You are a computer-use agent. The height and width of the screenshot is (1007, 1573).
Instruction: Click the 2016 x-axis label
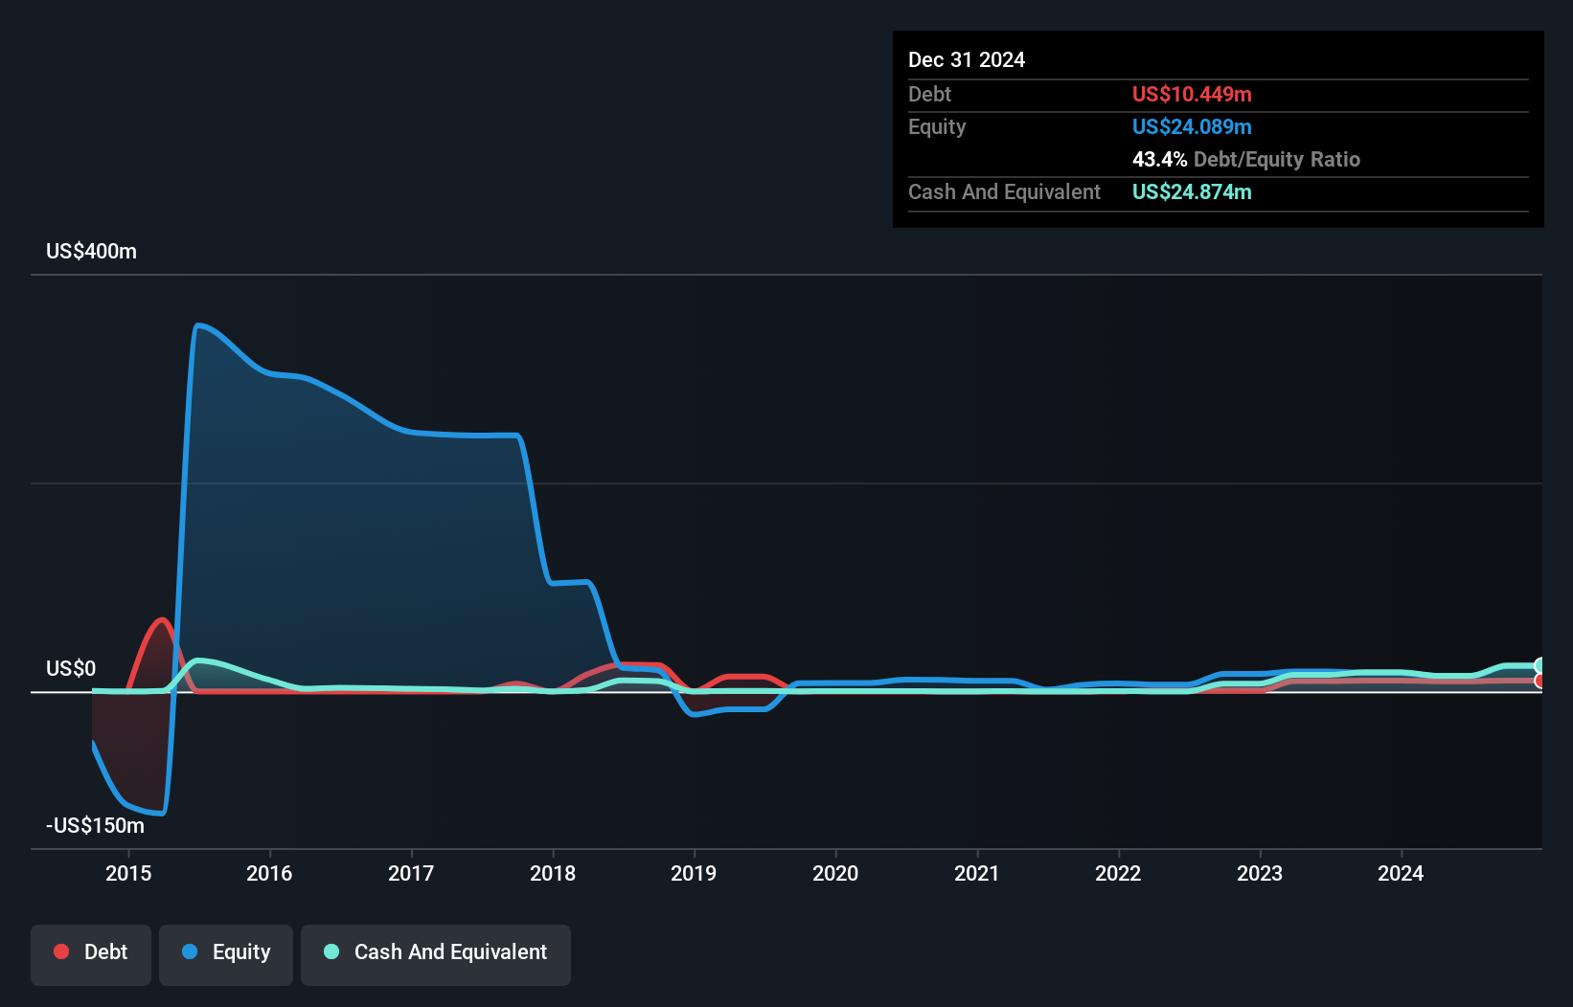269,873
